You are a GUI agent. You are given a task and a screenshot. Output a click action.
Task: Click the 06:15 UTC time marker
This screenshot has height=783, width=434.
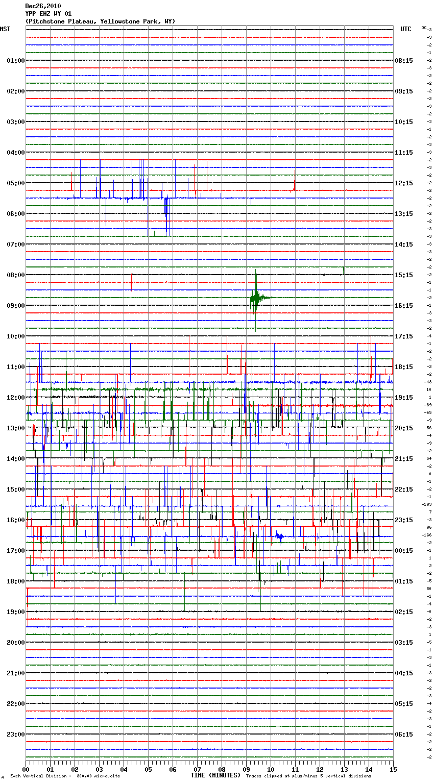404,735
